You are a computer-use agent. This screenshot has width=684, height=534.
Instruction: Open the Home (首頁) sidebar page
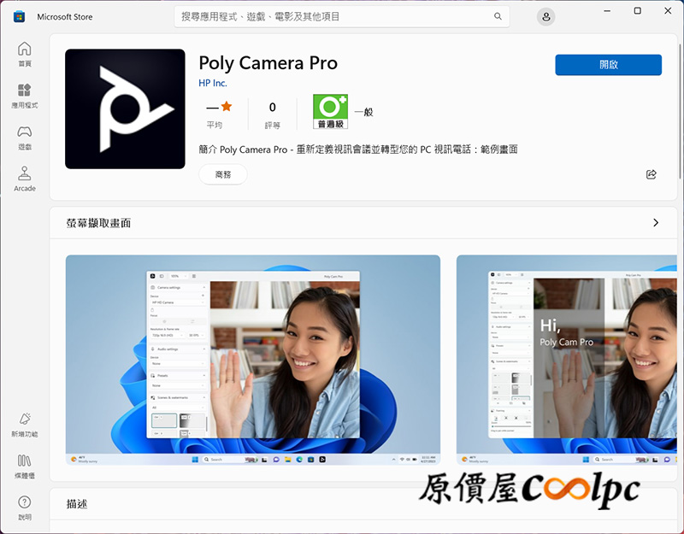(x=25, y=54)
